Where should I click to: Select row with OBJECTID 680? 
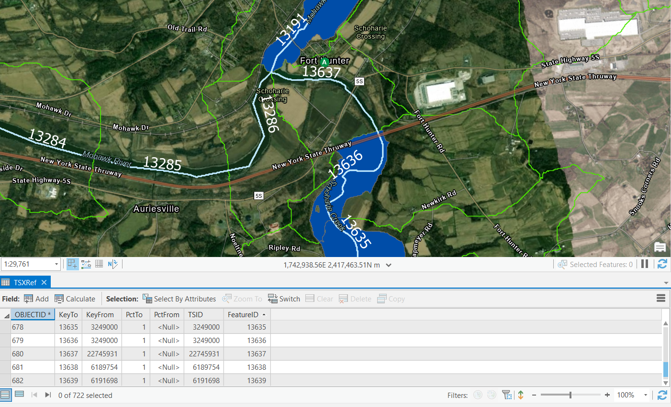(x=6, y=354)
